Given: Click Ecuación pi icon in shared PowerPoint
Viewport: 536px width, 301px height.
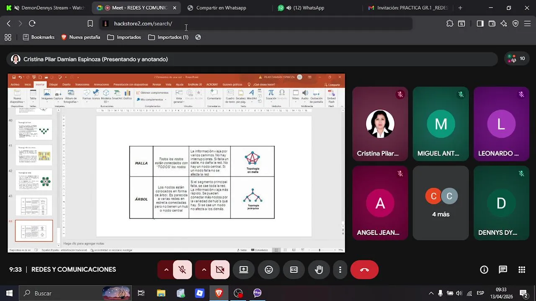Looking at the screenshot, I should (x=271, y=95).
